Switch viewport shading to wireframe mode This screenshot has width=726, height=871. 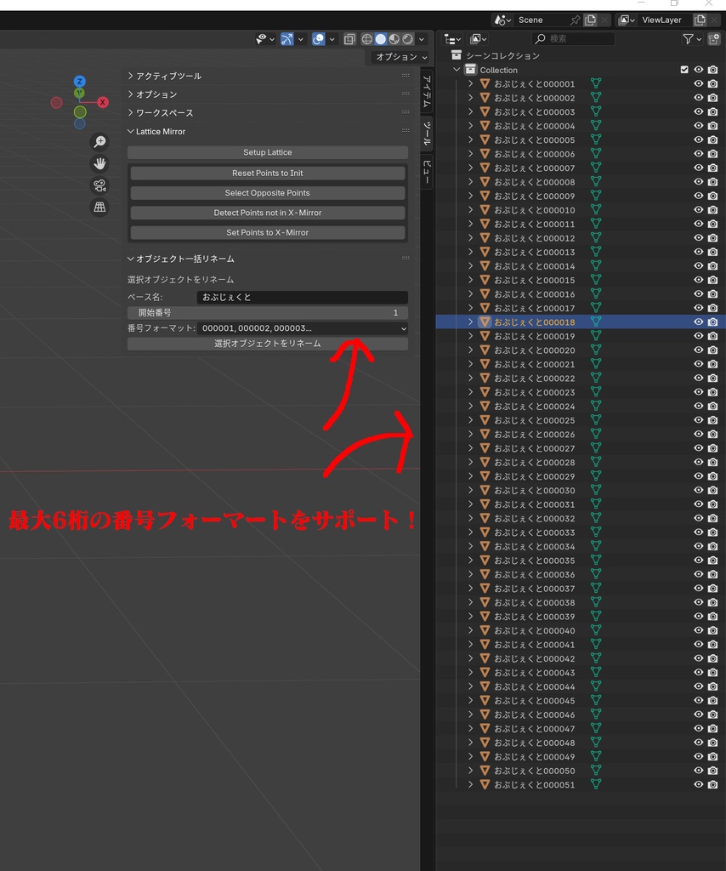[x=367, y=39]
